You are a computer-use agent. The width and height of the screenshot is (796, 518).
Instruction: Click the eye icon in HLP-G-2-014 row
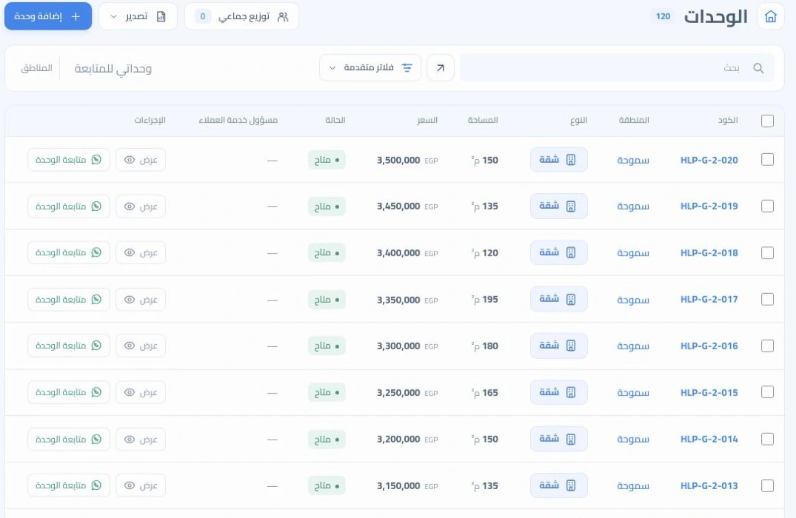[130, 440]
